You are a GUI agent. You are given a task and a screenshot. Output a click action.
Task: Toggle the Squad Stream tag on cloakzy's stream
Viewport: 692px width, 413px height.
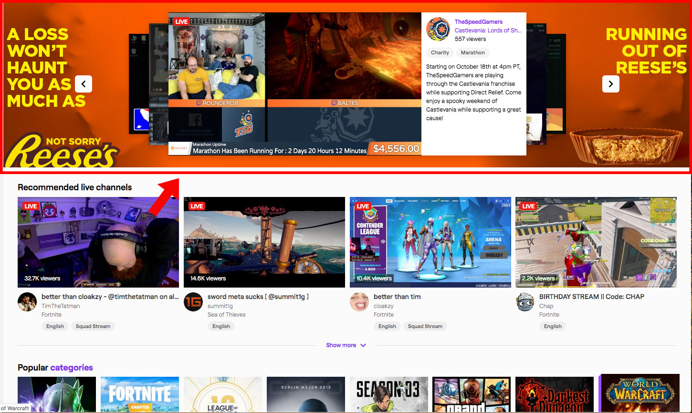coord(425,326)
